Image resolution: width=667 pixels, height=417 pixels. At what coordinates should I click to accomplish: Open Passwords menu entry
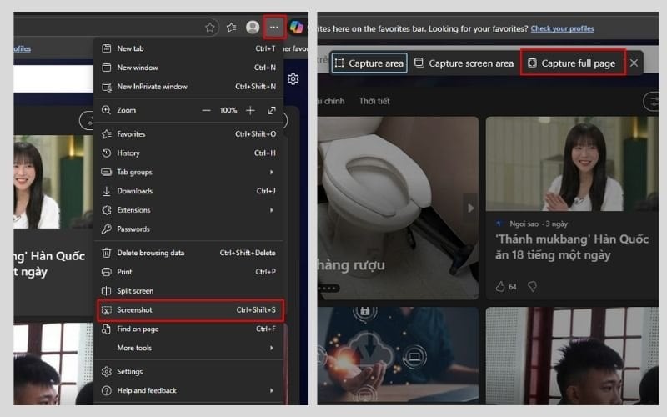[x=189, y=229]
